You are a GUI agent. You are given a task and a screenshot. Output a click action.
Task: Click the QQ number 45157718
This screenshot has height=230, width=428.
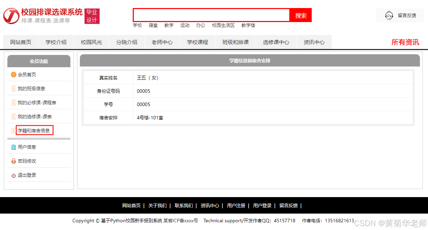pyautogui.click(x=284, y=221)
